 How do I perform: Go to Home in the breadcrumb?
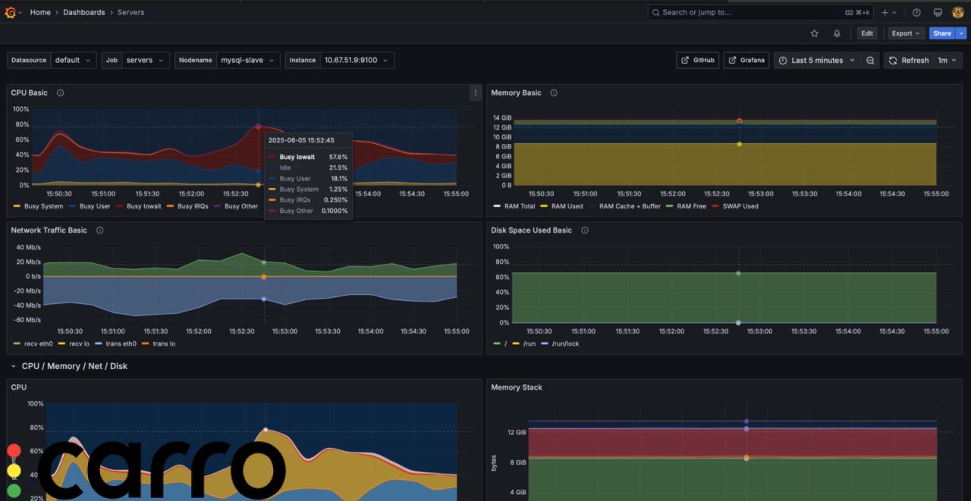coord(40,12)
